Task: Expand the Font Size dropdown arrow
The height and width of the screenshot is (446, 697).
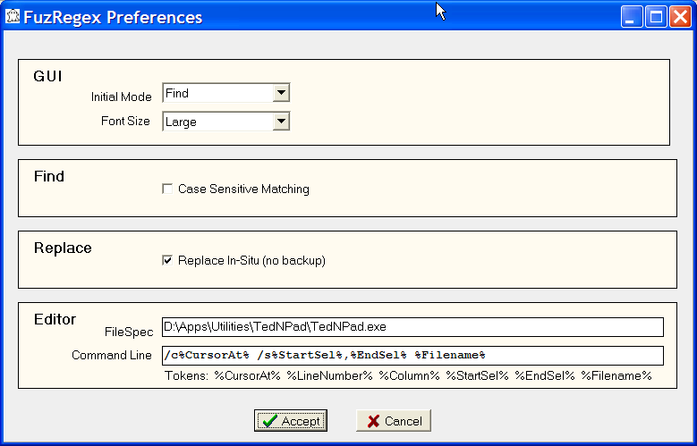Action: 281,122
